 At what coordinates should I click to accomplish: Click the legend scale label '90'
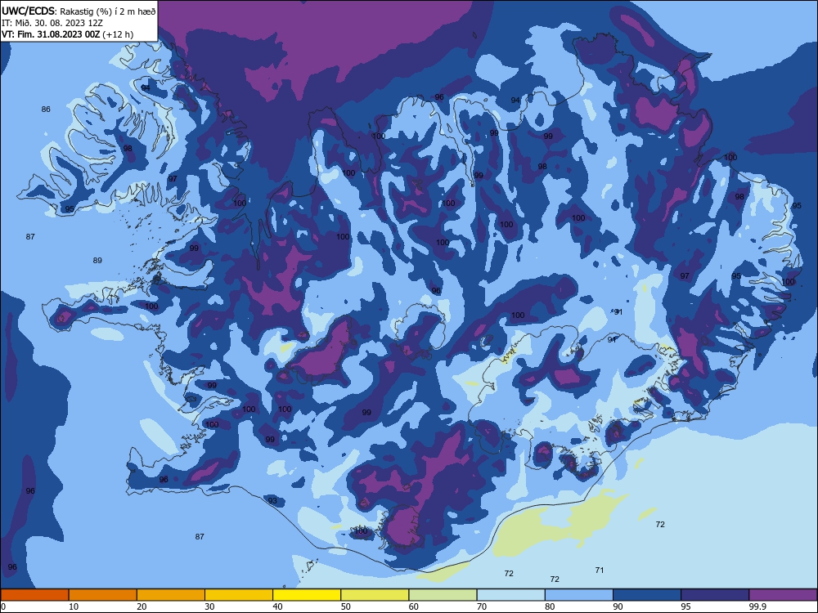pyautogui.click(x=618, y=606)
